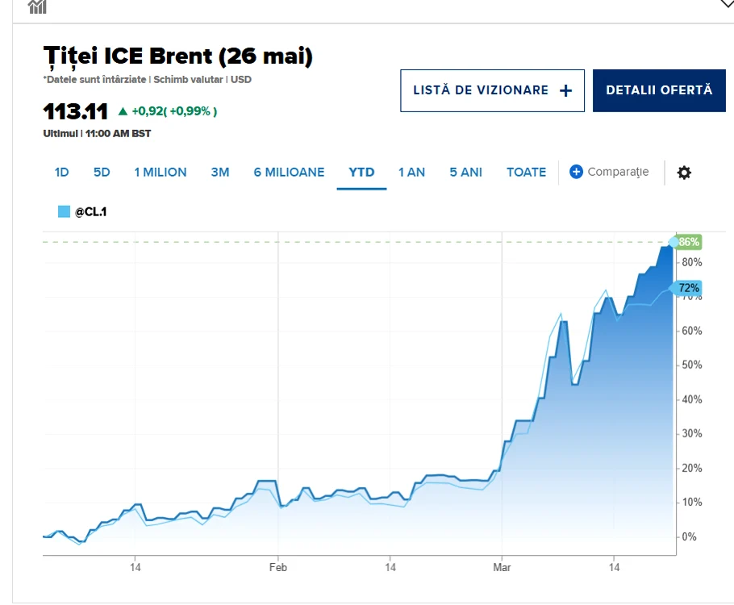Select the TOATE range tab
The height and width of the screenshot is (605, 734).
click(526, 173)
